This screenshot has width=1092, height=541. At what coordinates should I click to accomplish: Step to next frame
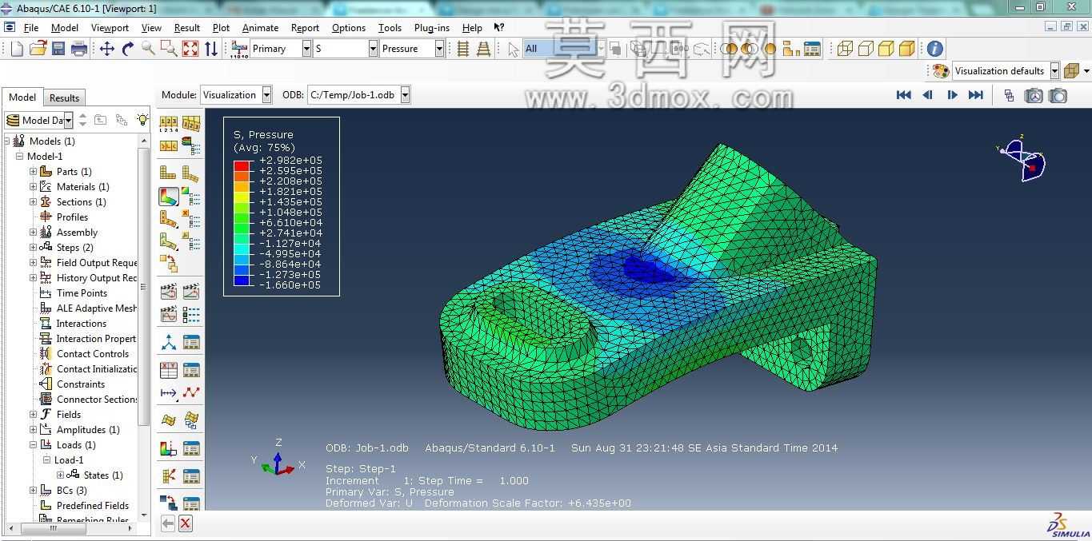pos(952,95)
